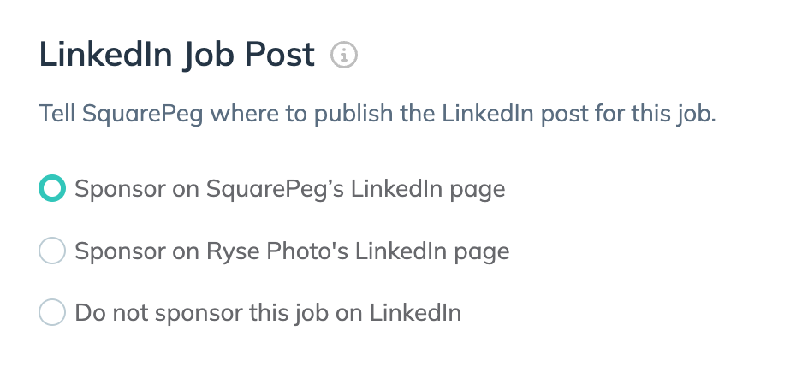Click LinkedIn page text in the Ryse Photo's option

[x=432, y=251]
